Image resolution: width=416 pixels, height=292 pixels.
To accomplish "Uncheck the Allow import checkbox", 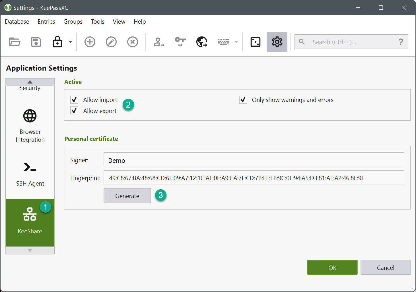I will click(x=74, y=100).
